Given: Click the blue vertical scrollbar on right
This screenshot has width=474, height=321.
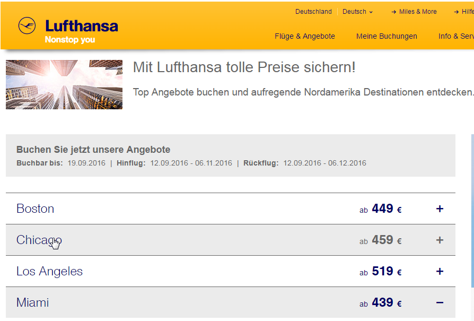Looking at the screenshot, I should click(472, 211).
